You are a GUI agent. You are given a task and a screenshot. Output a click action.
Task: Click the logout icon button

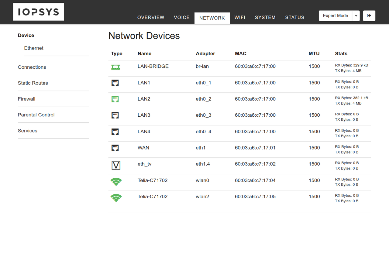(x=369, y=16)
